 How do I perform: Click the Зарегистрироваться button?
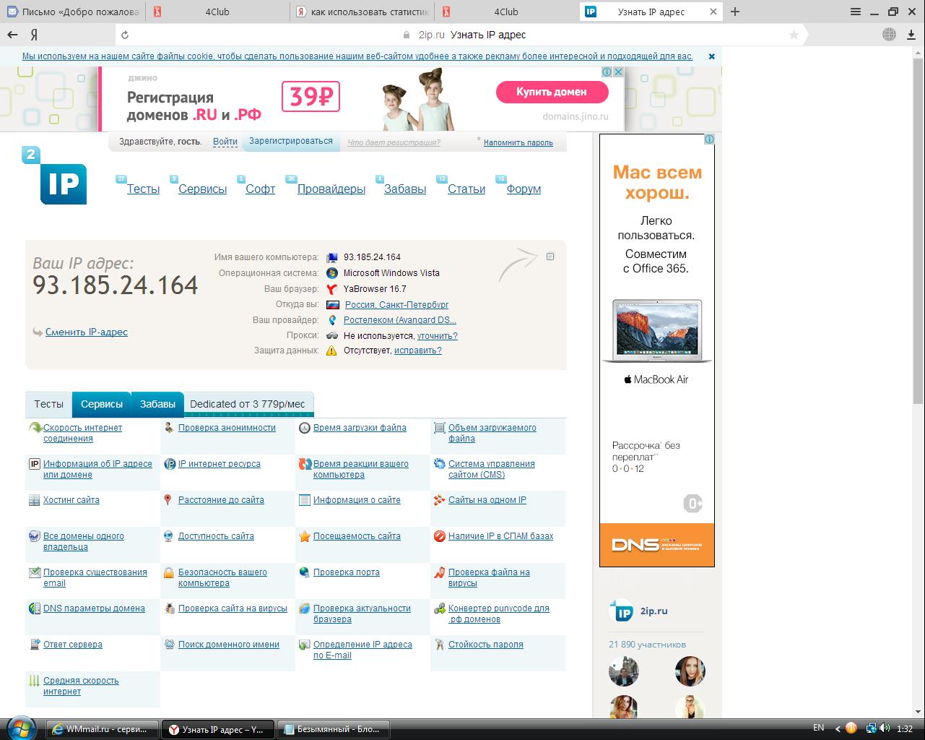tap(291, 141)
